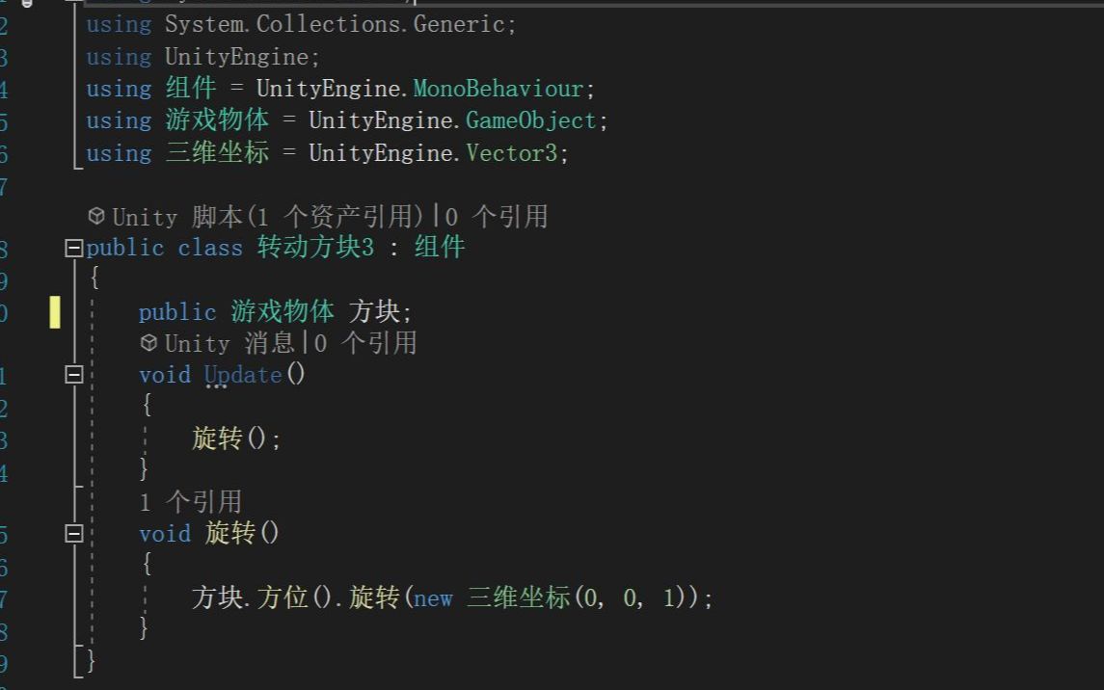Collapse the Update method block
This screenshot has width=1104, height=690.
[x=73, y=375]
